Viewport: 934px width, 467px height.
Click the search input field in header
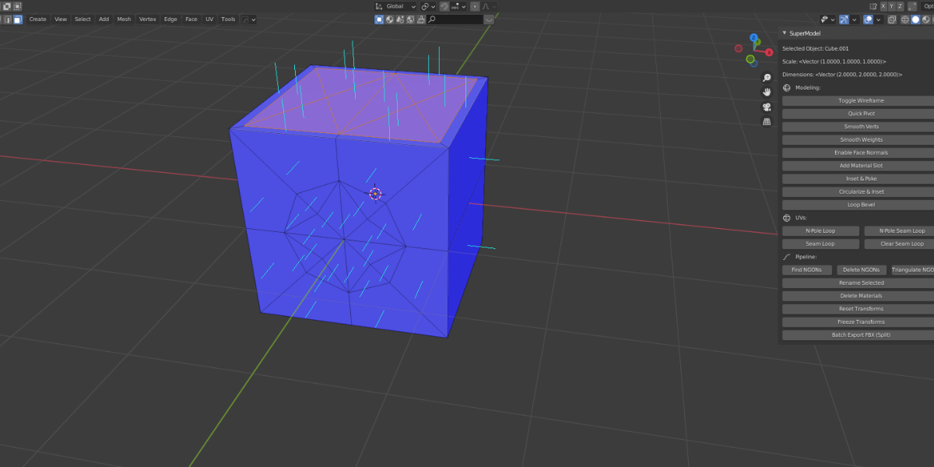point(455,19)
